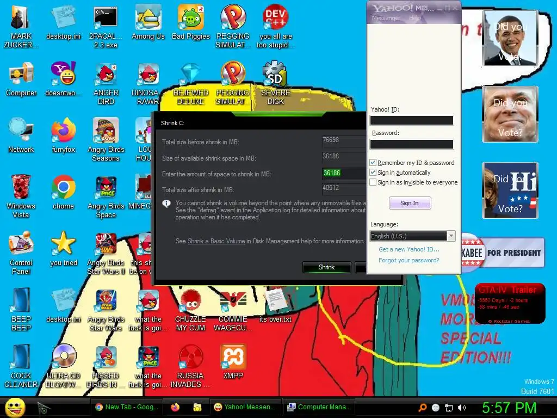The width and height of the screenshot is (557, 418).
Task: Open the Angry Birds Seasons icon
Action: point(106,140)
